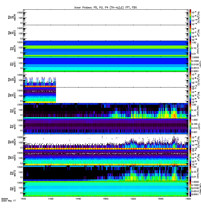Click the 1000 tick of tha fff edc34 axis
201x214 pixels.
click(20, 13)
